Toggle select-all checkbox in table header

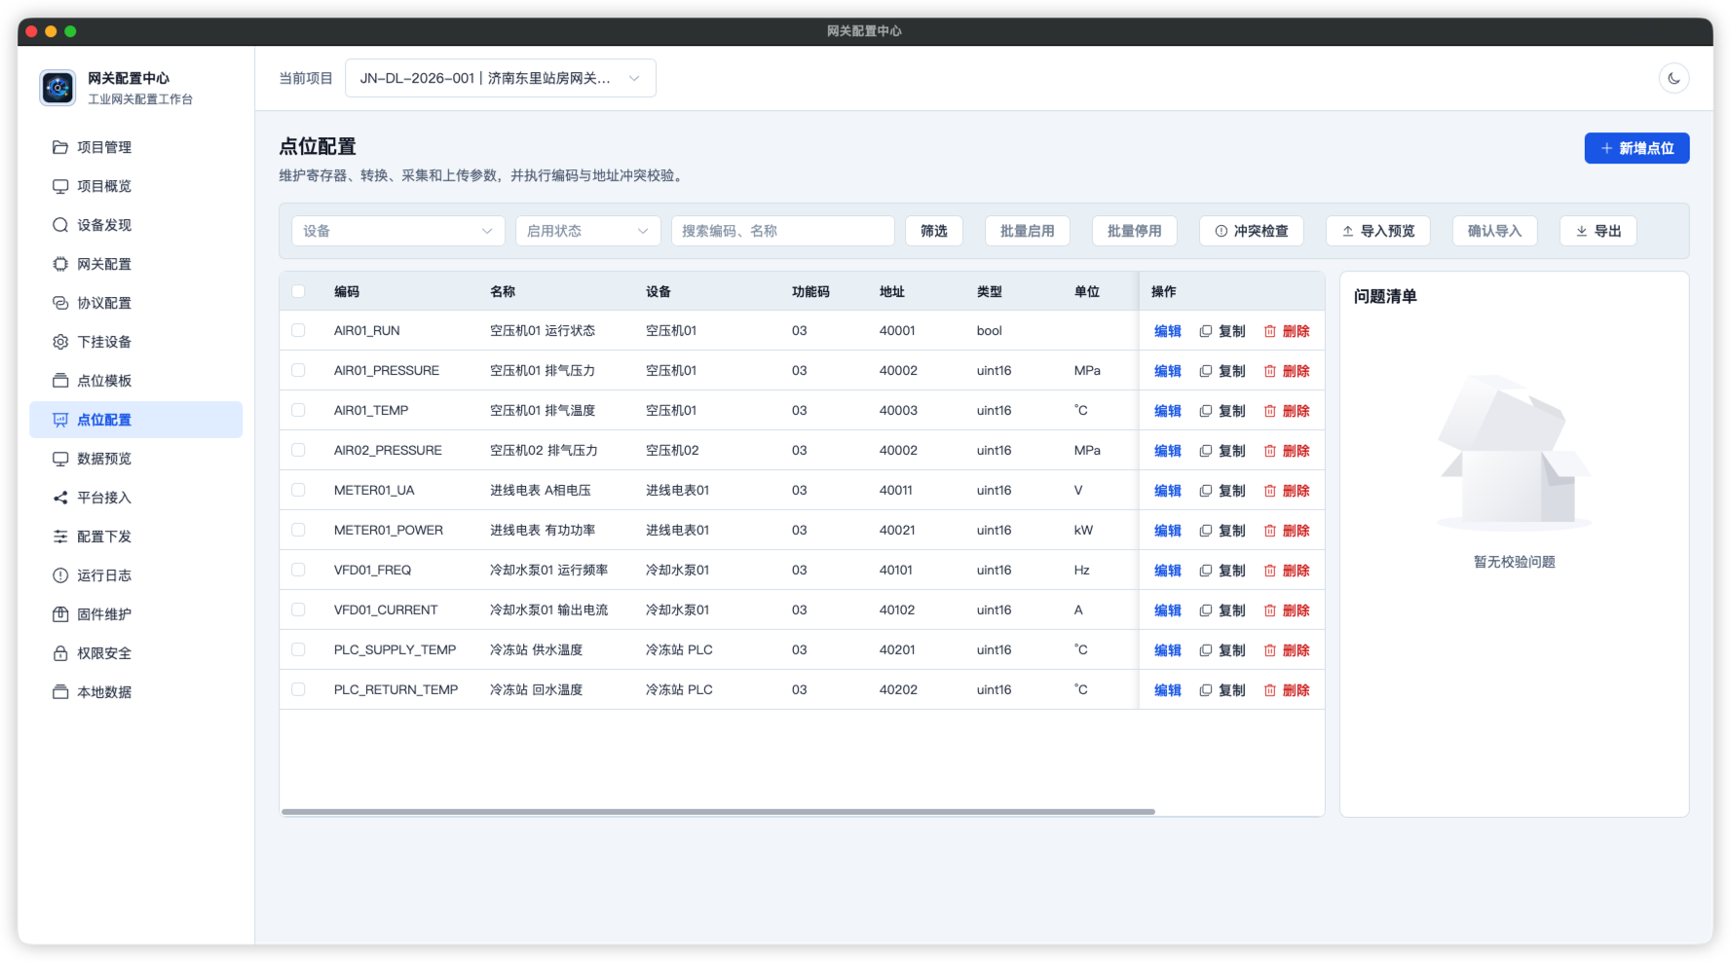pos(298,291)
